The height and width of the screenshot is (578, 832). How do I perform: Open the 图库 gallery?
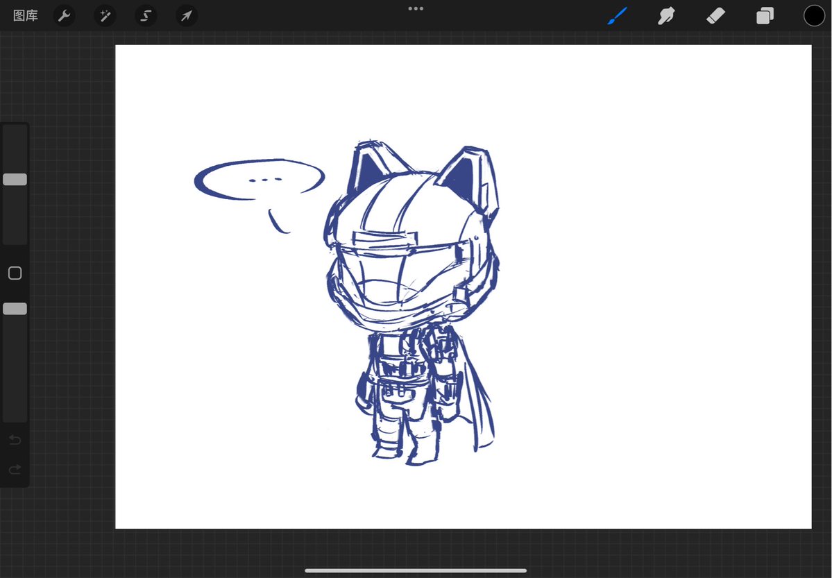(x=26, y=15)
